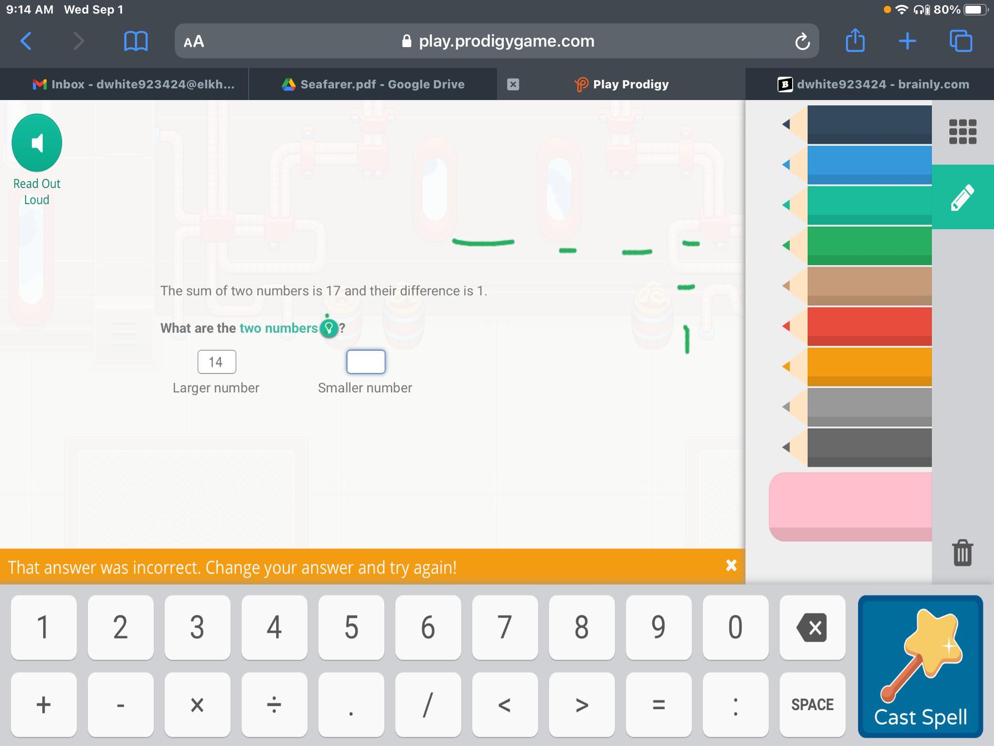The width and height of the screenshot is (994, 746).
Task: Click the trash can to clear drawings
Action: [962, 553]
